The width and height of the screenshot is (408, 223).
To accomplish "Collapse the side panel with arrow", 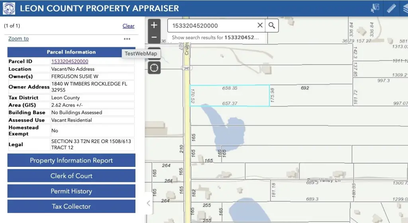I will click(x=148, y=203).
